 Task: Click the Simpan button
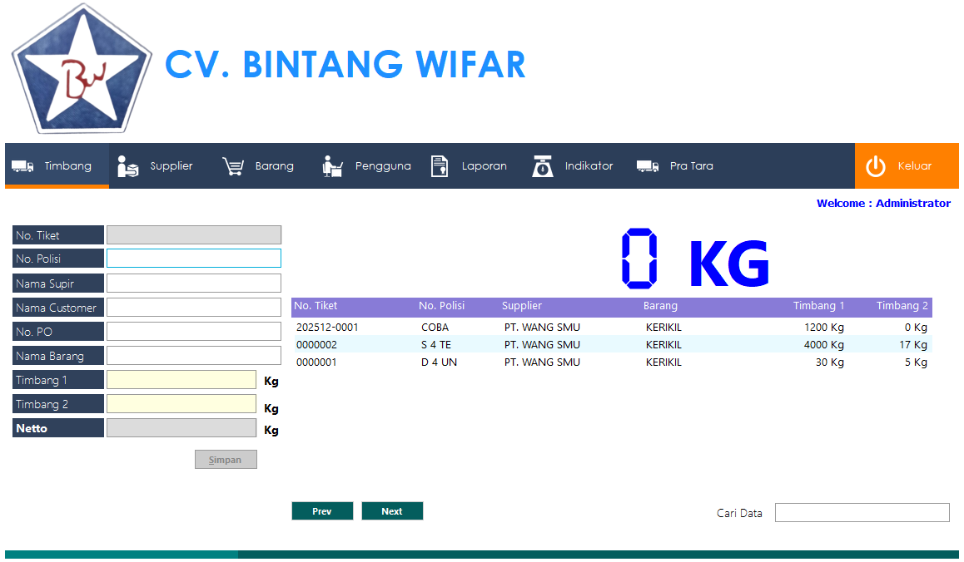(x=226, y=460)
